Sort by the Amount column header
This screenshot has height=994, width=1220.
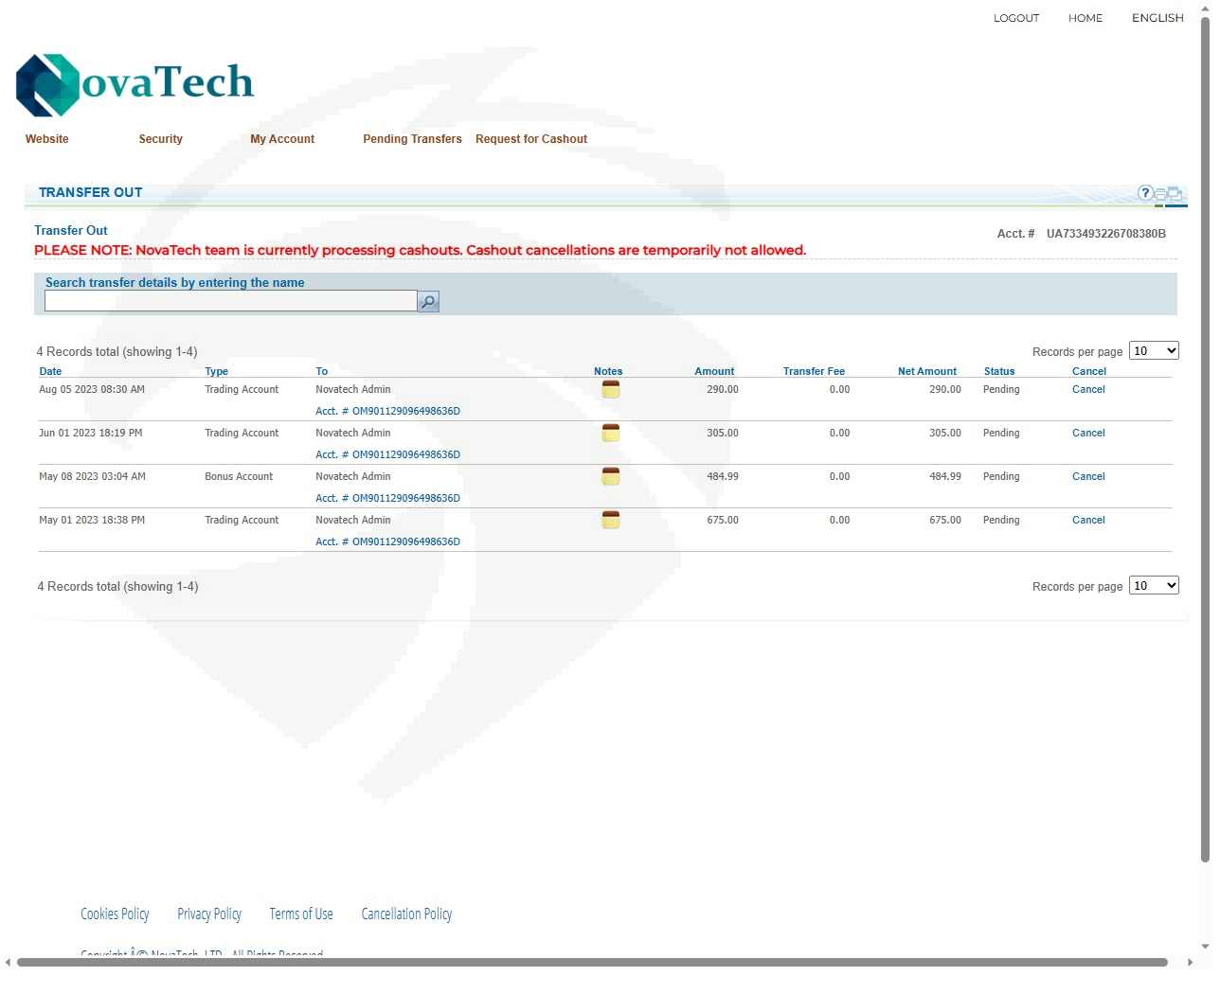click(714, 371)
